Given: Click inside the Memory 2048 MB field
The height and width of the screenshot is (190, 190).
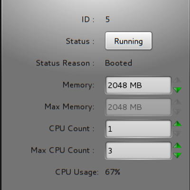Looking at the screenshot, I should [x=138, y=85].
